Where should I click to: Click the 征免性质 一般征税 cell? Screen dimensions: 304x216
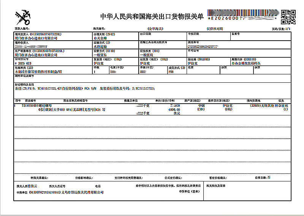163,53
